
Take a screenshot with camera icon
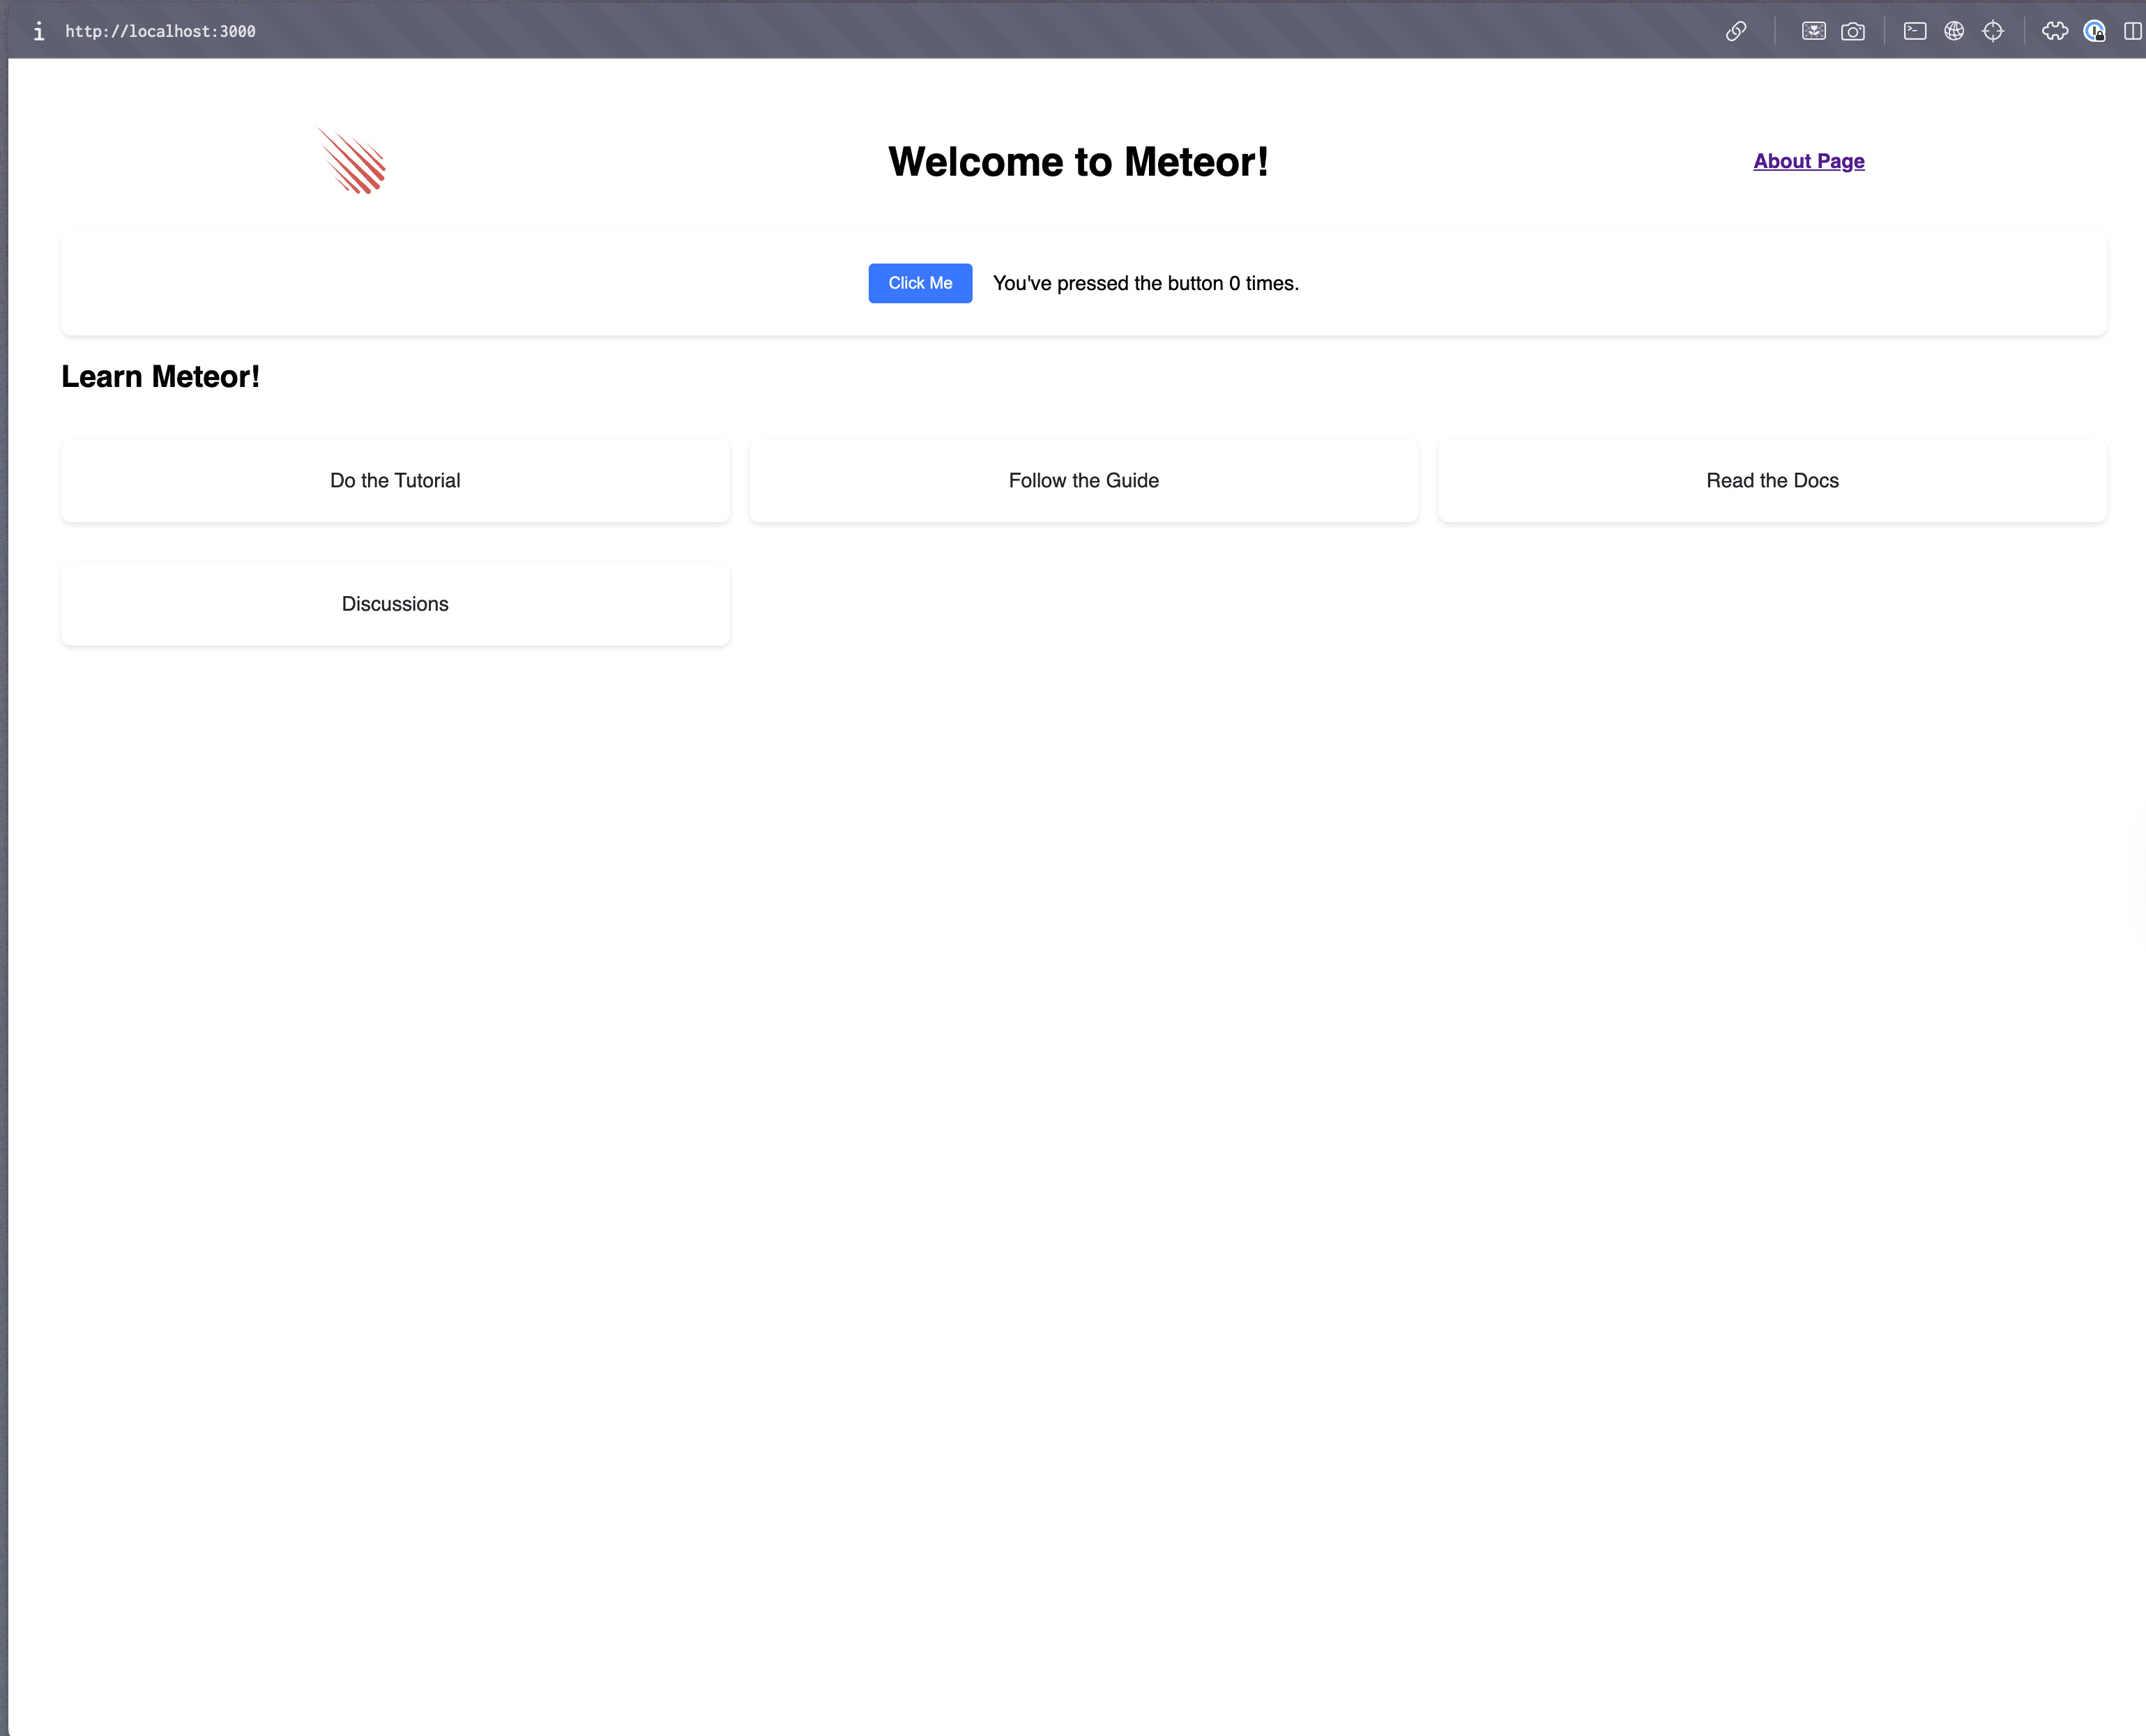1852,31
